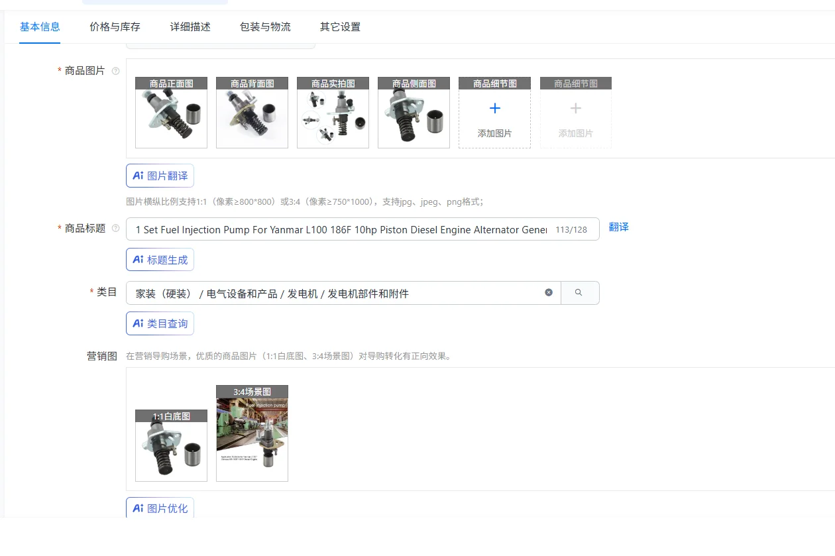The width and height of the screenshot is (835, 556).
Task: Click the 翻译 link next to title
Action: click(x=618, y=227)
